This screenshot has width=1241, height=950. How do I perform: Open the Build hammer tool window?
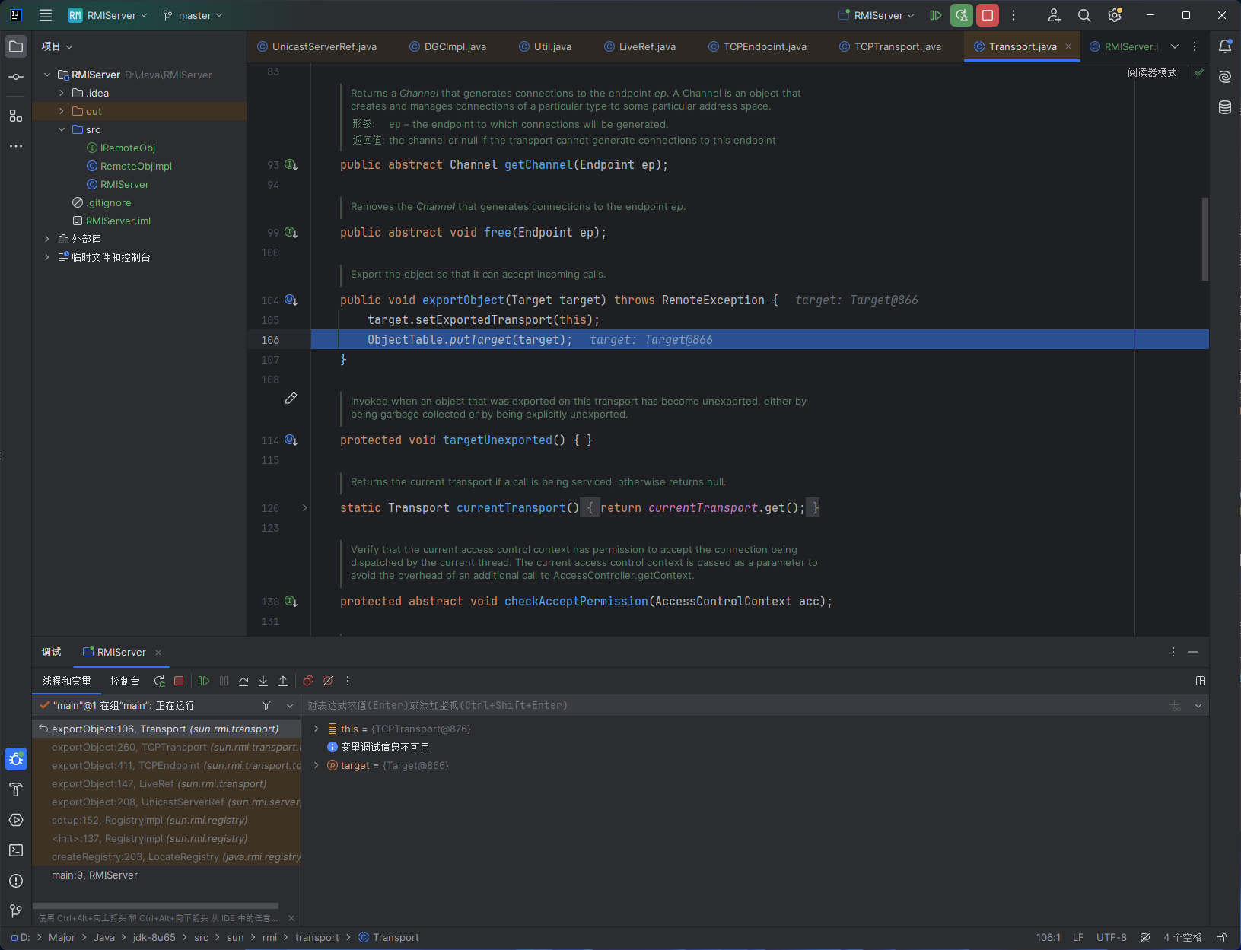pyautogui.click(x=16, y=790)
